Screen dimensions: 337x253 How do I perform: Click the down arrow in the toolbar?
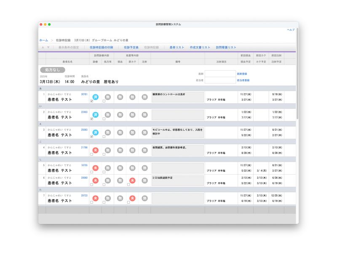[x=48, y=47]
